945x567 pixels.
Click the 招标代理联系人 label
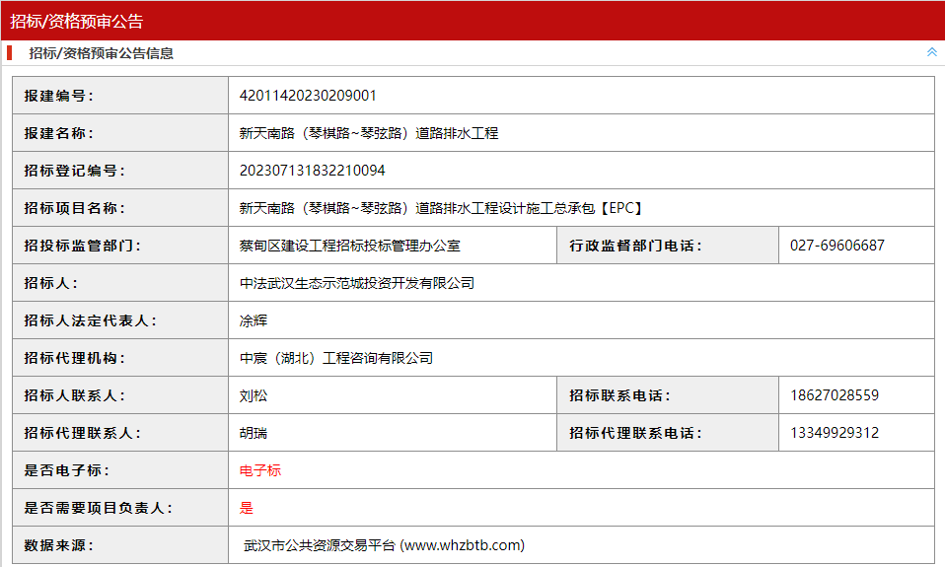(82, 433)
